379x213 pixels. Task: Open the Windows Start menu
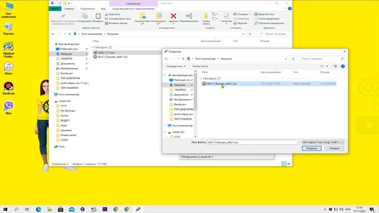click(5, 209)
